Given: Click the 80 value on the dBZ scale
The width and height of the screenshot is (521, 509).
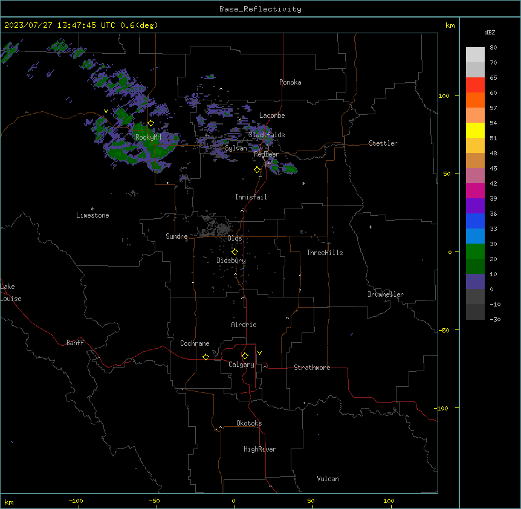Looking at the screenshot, I should 493,48.
